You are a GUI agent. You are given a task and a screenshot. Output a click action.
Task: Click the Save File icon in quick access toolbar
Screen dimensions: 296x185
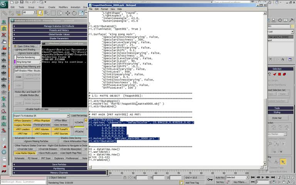click(22, 2)
